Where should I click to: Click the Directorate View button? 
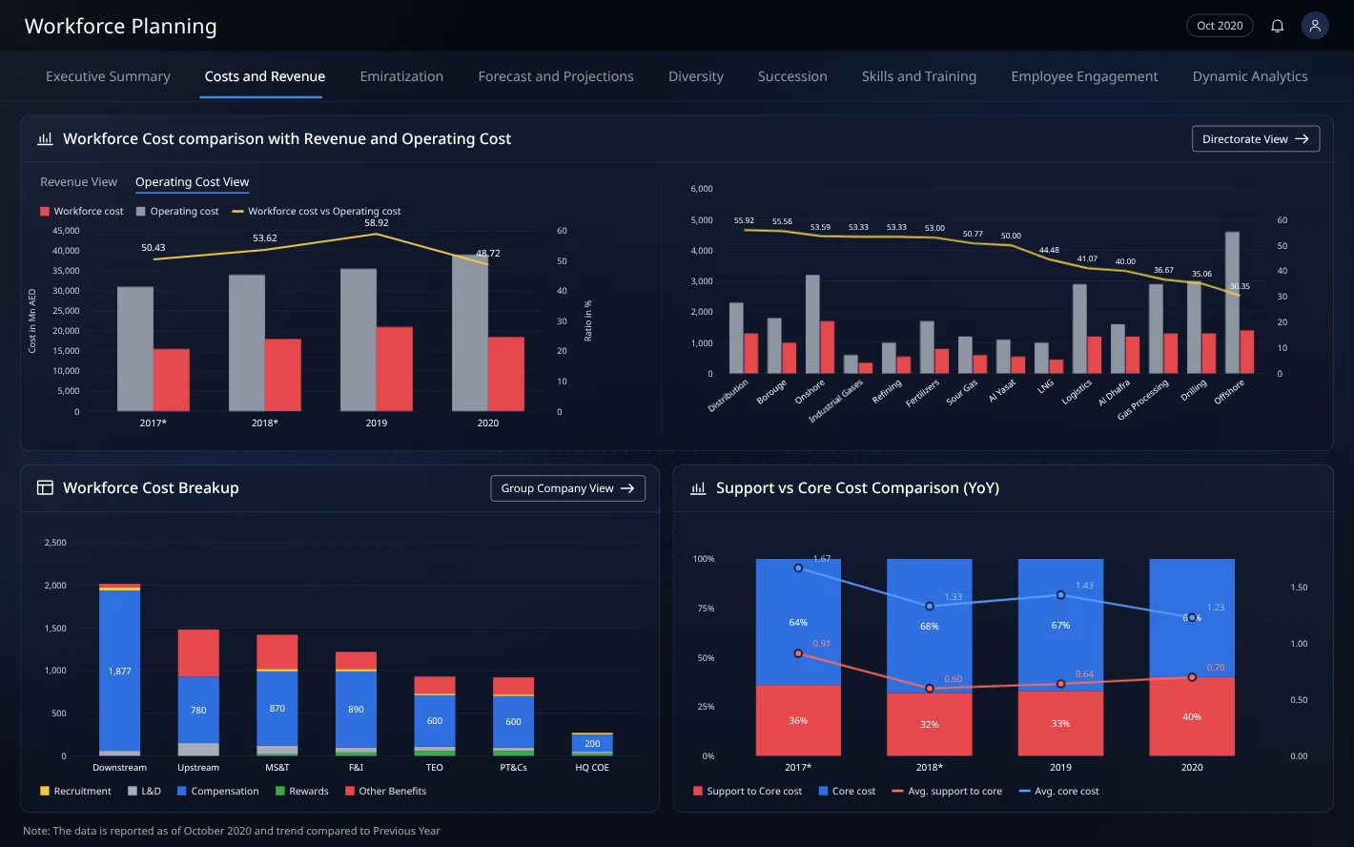[1256, 139]
